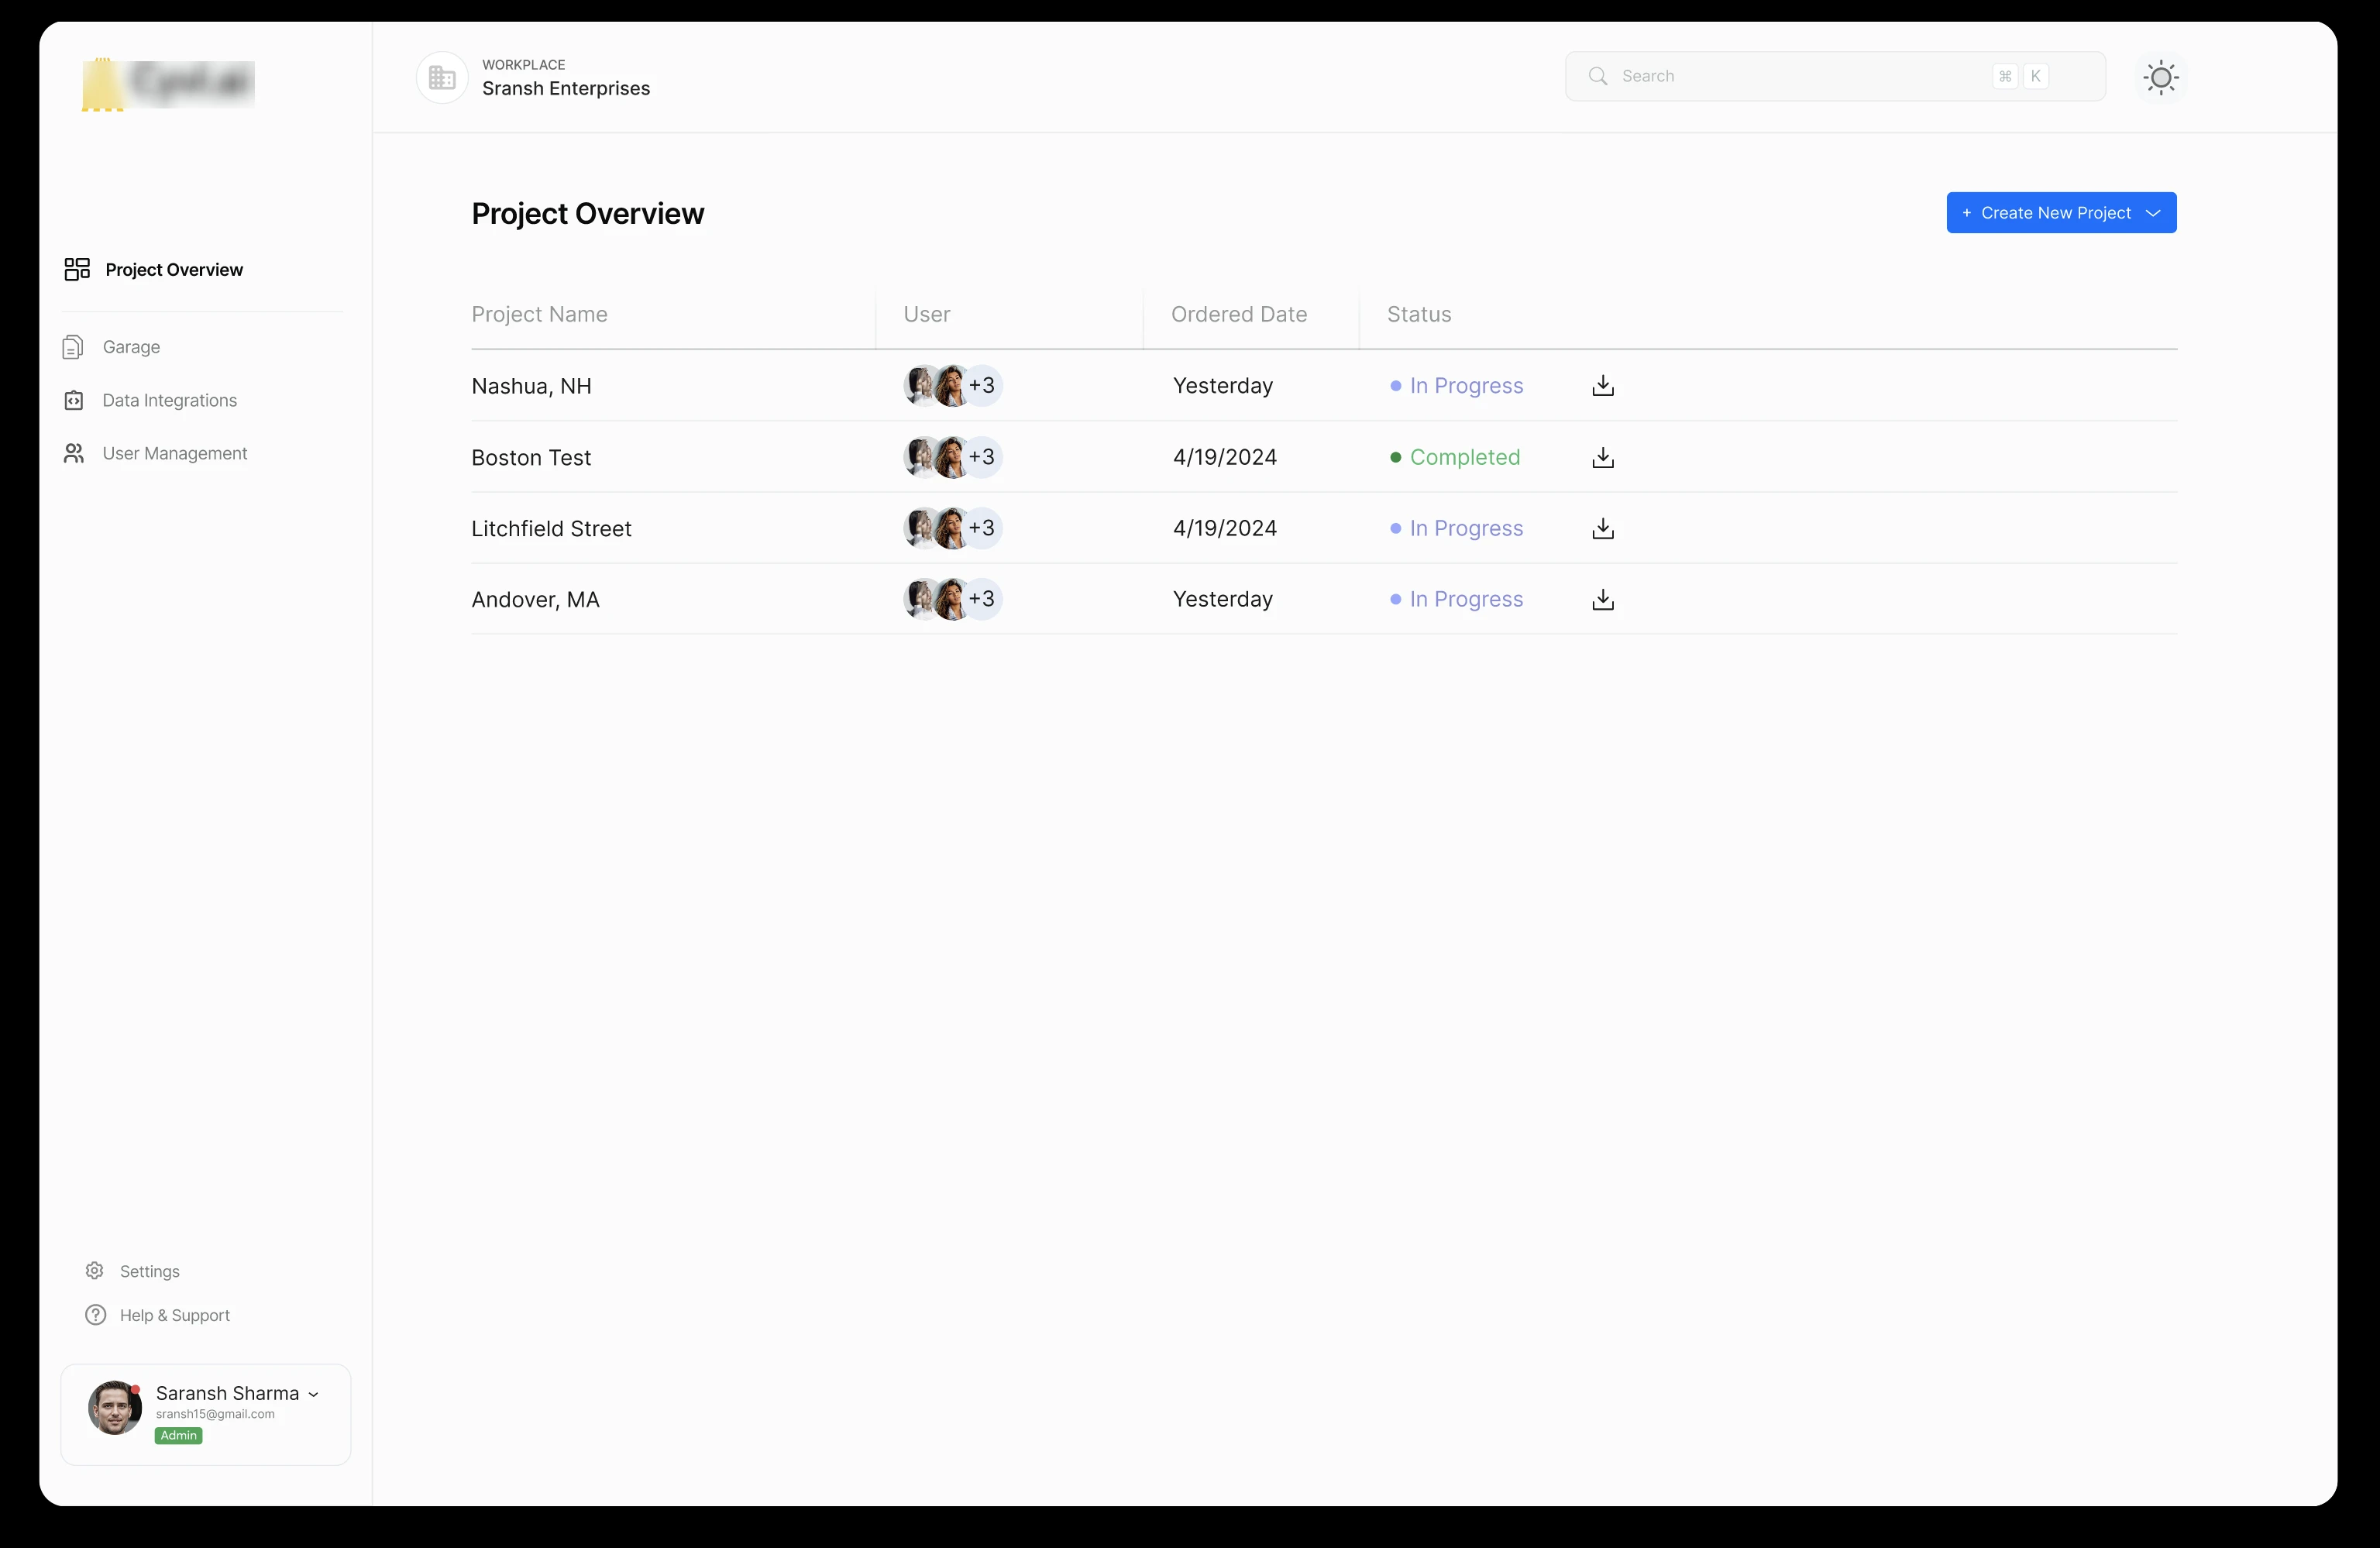Open Garage from the sidebar
This screenshot has width=2380, height=1548.
[131, 347]
